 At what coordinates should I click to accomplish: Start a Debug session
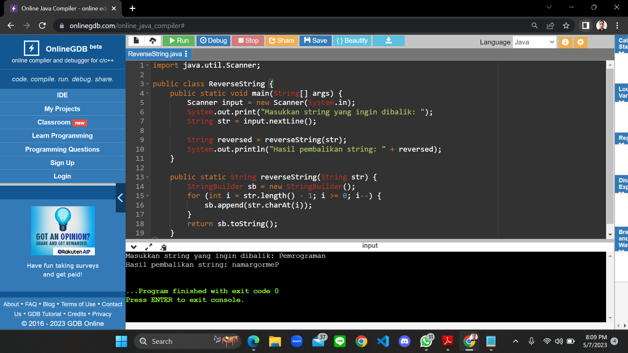213,41
